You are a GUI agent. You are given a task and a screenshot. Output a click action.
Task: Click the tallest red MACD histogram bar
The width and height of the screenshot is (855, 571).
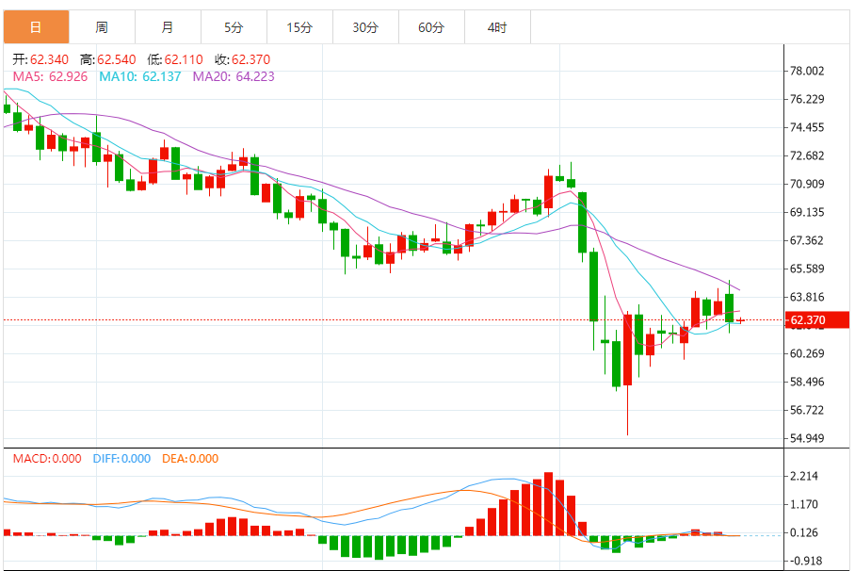point(549,504)
